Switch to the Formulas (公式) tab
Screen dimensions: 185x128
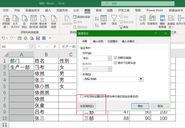(x=76, y=10)
